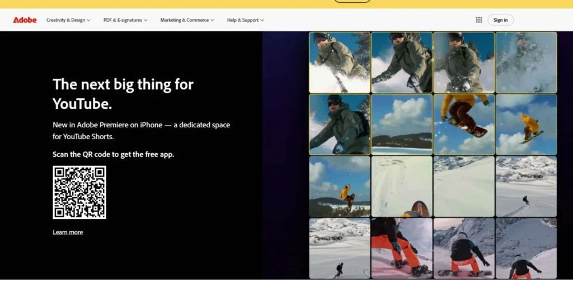573x281 pixels.
Task: Click the QR code image
Action: click(x=79, y=192)
